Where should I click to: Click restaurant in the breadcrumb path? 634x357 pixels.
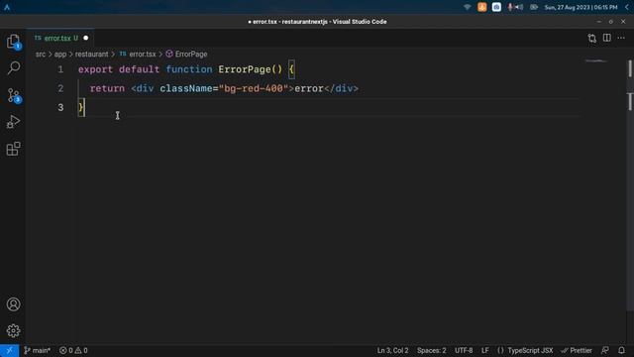pyautogui.click(x=91, y=55)
